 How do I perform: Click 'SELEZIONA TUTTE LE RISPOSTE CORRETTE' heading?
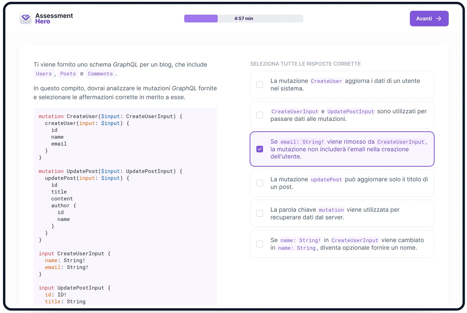coord(305,64)
